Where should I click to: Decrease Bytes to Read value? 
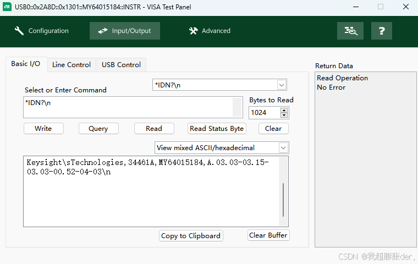(x=284, y=115)
